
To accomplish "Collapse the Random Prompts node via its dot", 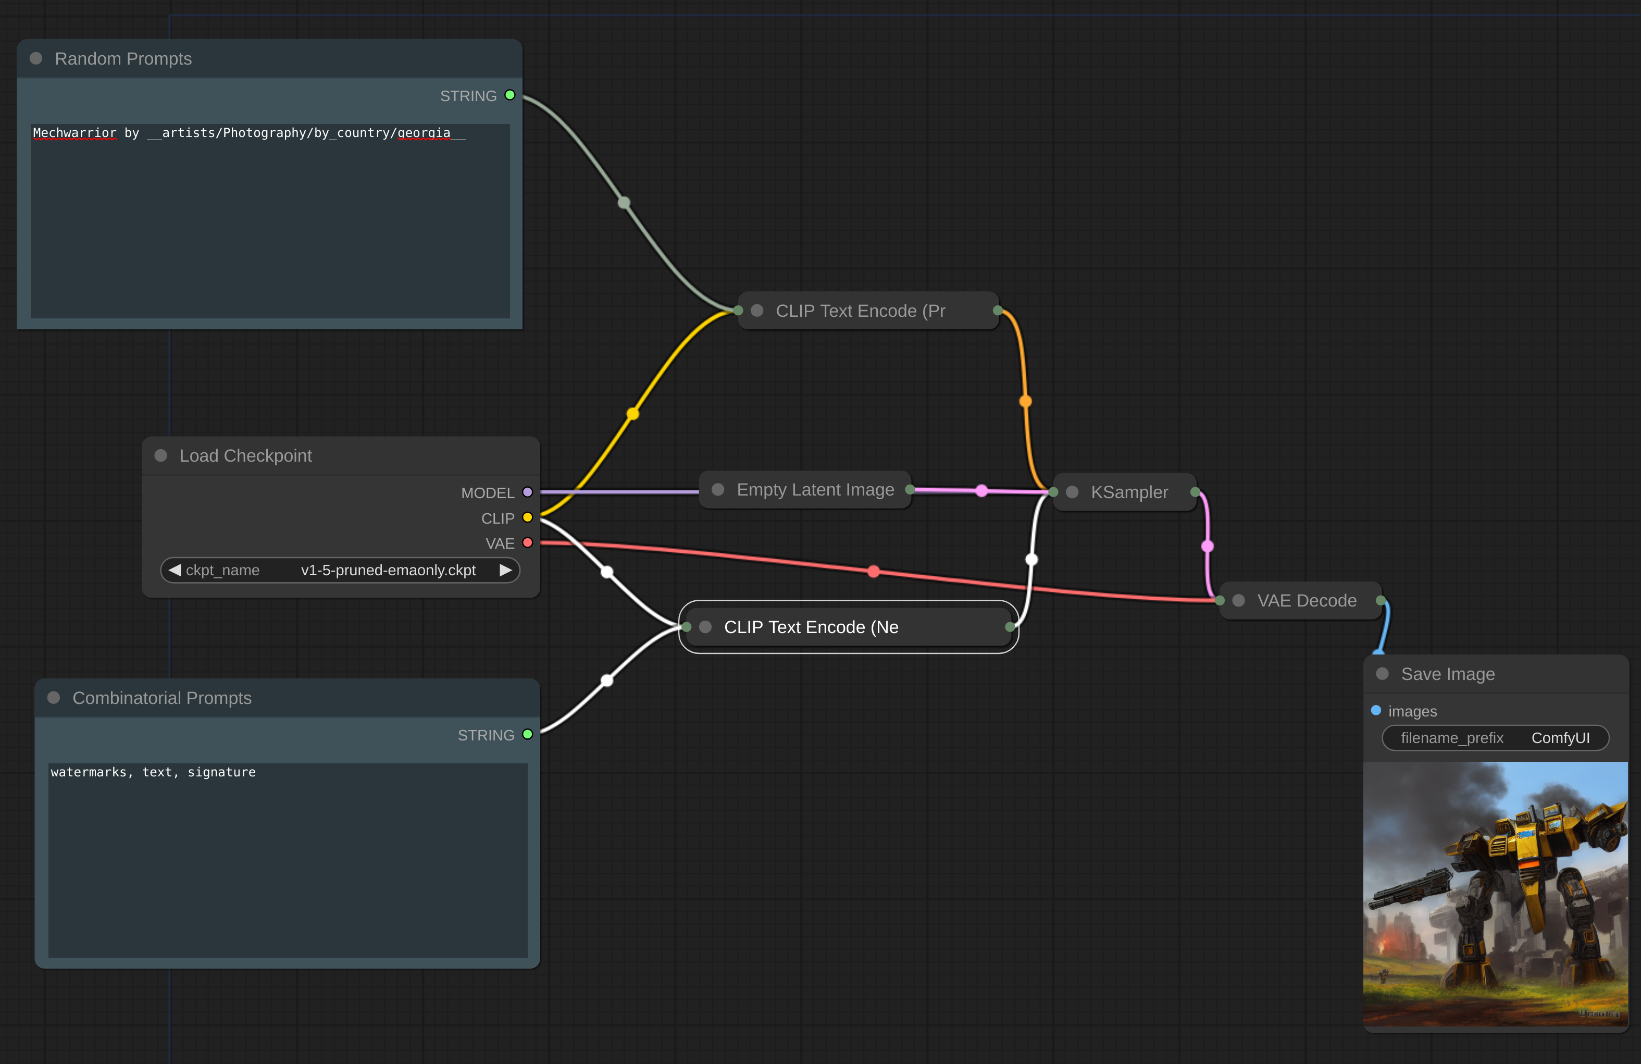I will click(x=36, y=58).
